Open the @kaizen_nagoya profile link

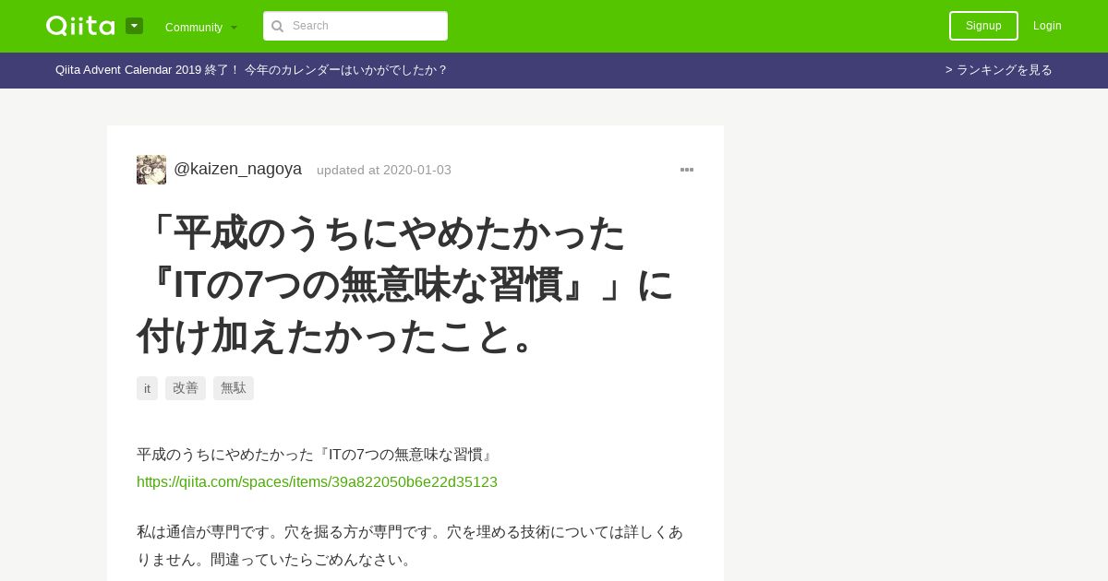[237, 169]
